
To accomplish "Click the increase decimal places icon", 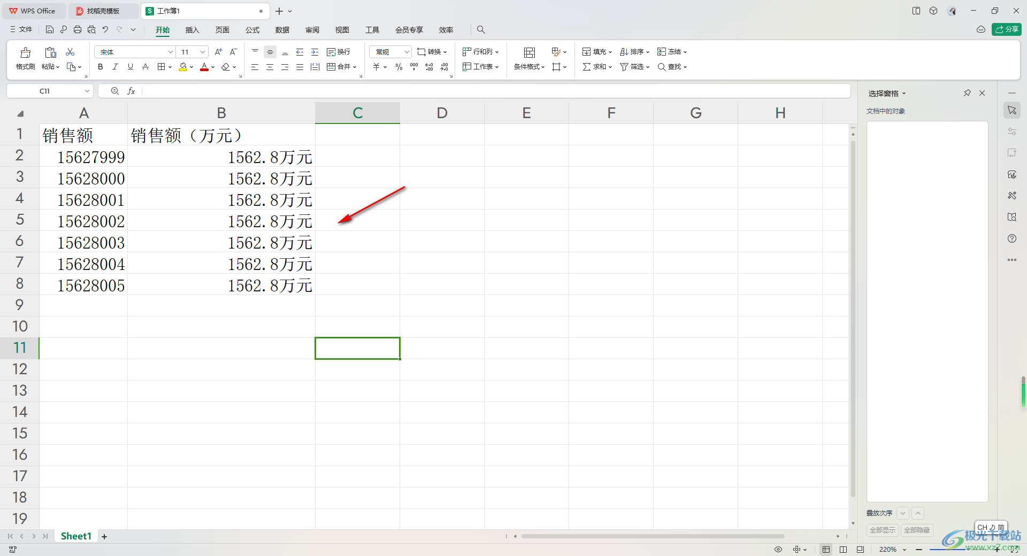I will click(429, 67).
